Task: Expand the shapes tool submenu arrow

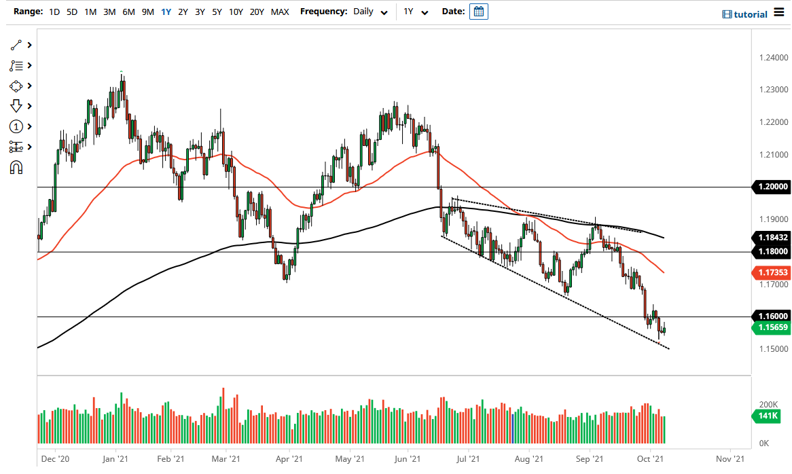Action: click(x=30, y=86)
